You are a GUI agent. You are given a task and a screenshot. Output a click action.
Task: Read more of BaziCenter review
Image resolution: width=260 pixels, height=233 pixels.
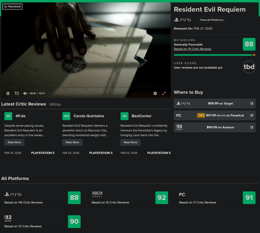pyautogui.click(x=130, y=142)
